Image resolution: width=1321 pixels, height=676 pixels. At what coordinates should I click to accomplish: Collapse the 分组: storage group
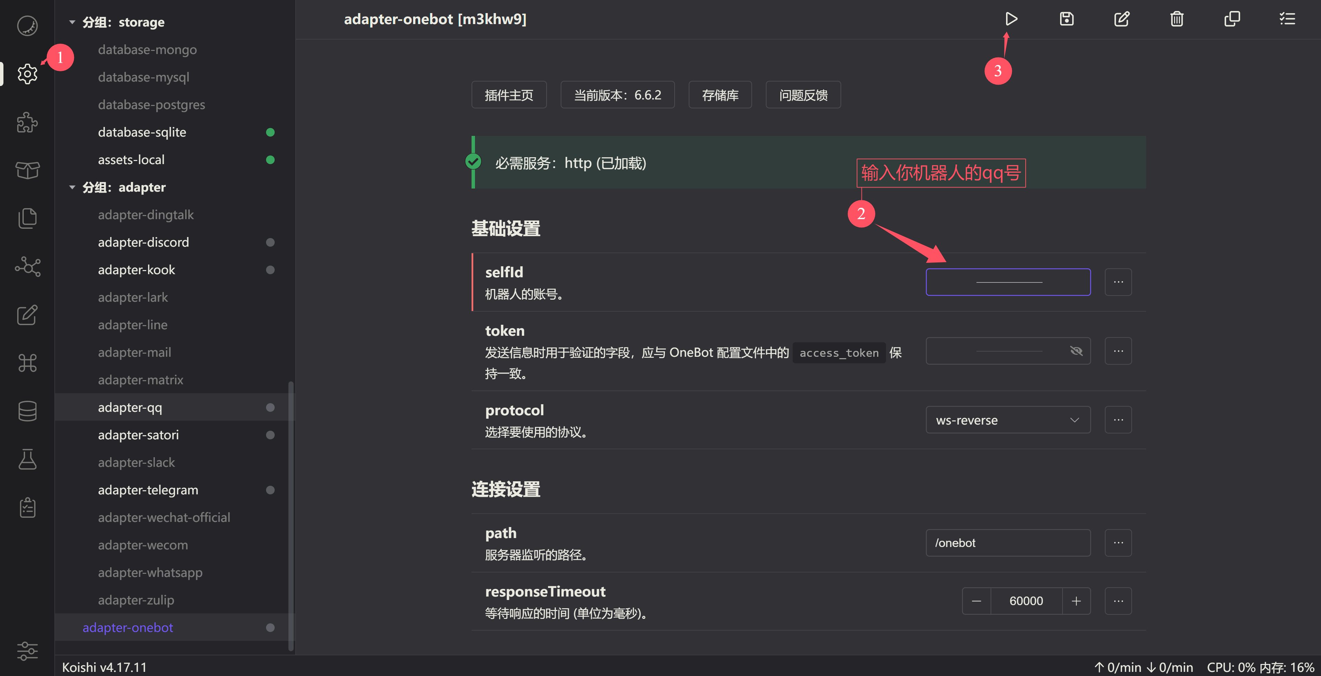[72, 22]
